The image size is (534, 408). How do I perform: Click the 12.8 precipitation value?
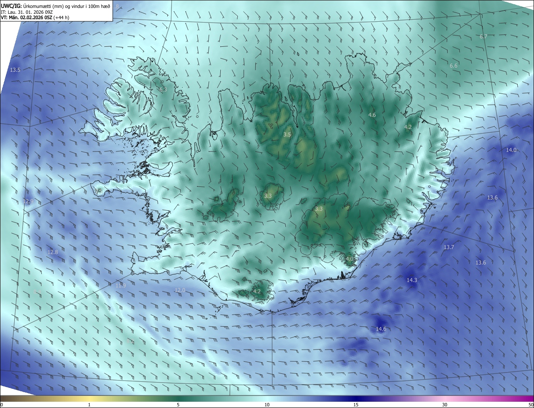53,252
